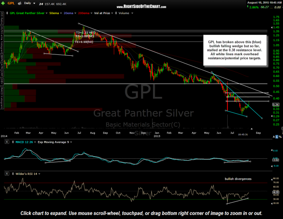Image resolution: width=283 pixels, height=219 pixels.
Task: Click the Sep label on time axis
Action: tap(258, 133)
